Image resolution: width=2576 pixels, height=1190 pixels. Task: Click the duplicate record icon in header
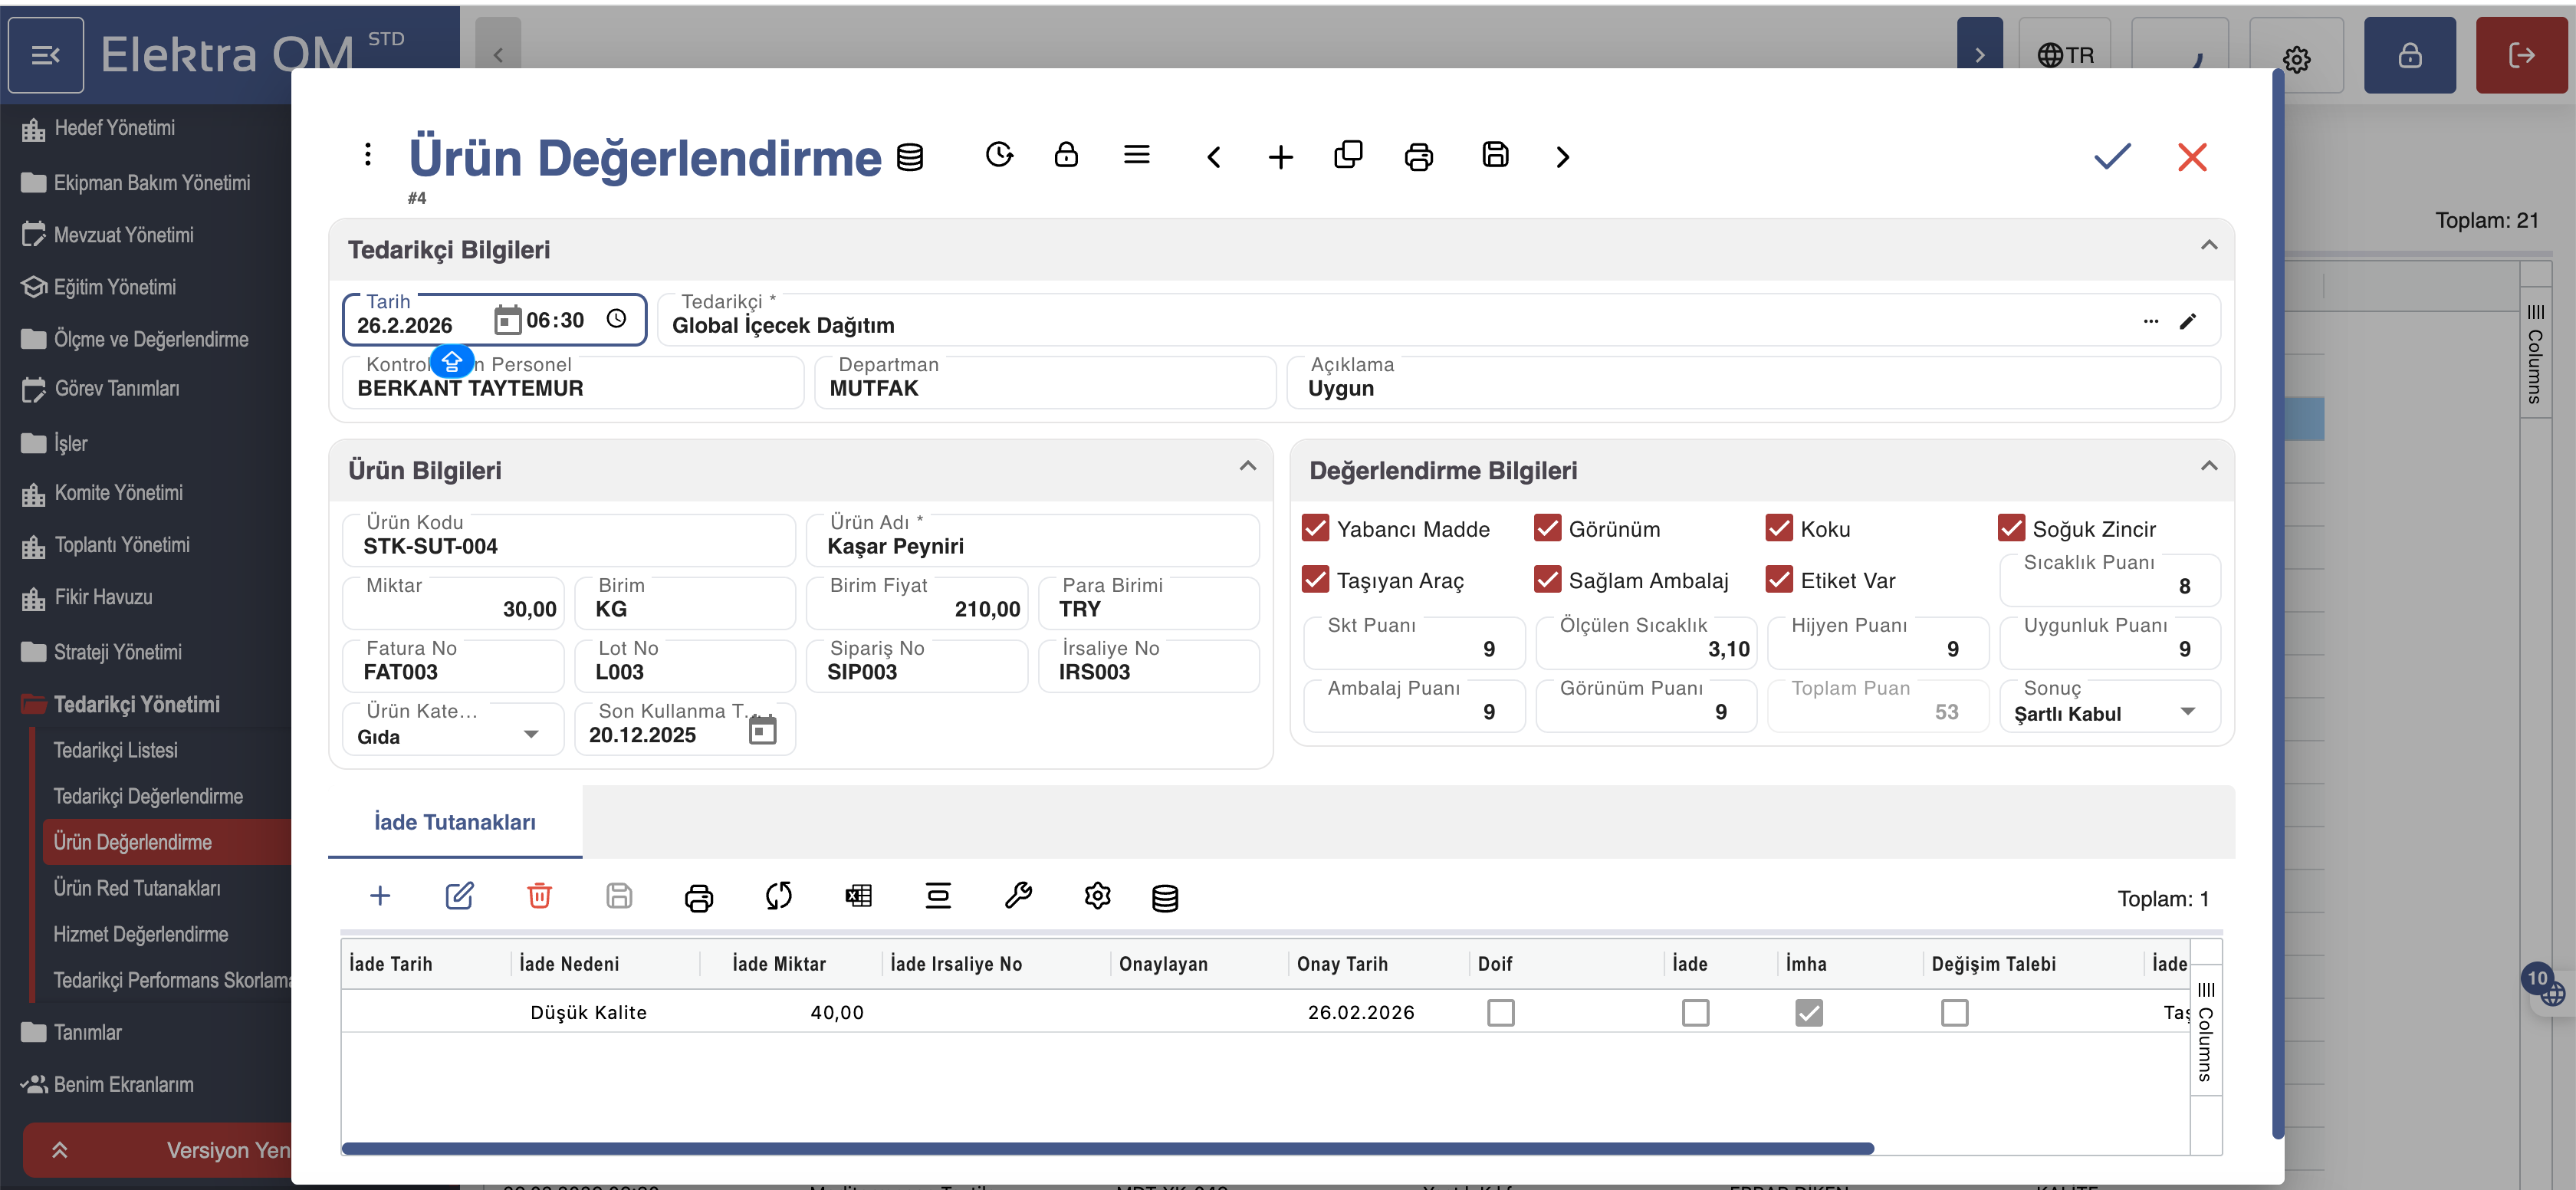coord(1348,155)
